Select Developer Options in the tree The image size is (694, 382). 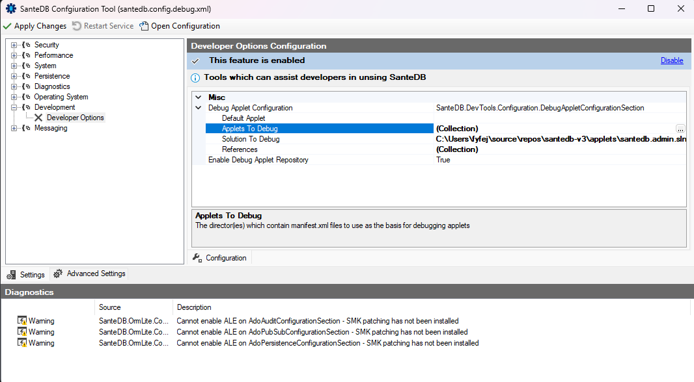click(x=76, y=118)
